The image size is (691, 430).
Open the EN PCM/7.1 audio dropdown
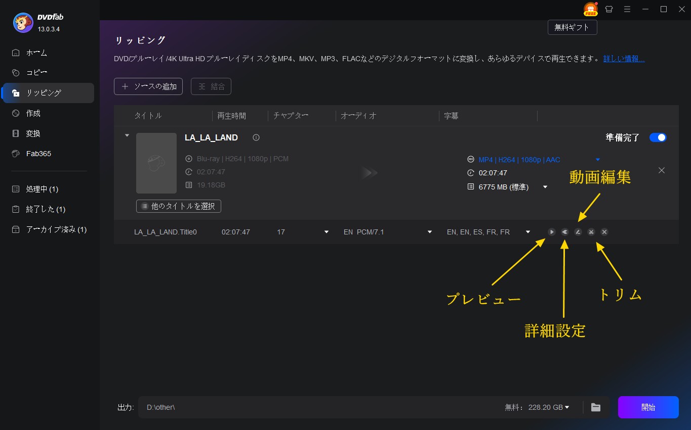point(430,232)
